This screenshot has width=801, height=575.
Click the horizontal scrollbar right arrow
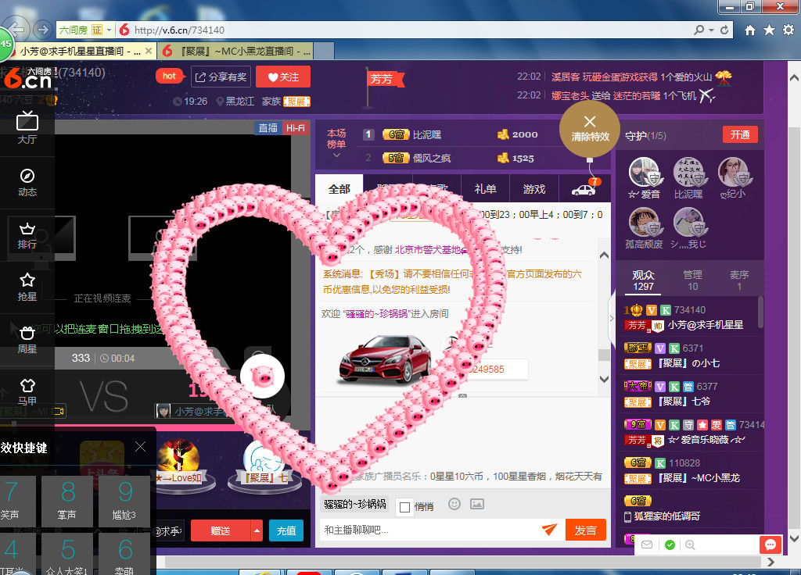pyautogui.click(x=770, y=562)
